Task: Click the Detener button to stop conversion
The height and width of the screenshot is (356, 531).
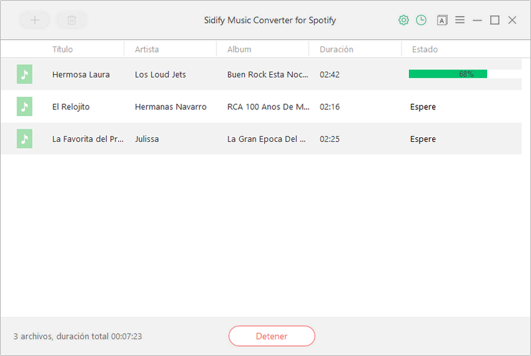Action: tap(271, 336)
